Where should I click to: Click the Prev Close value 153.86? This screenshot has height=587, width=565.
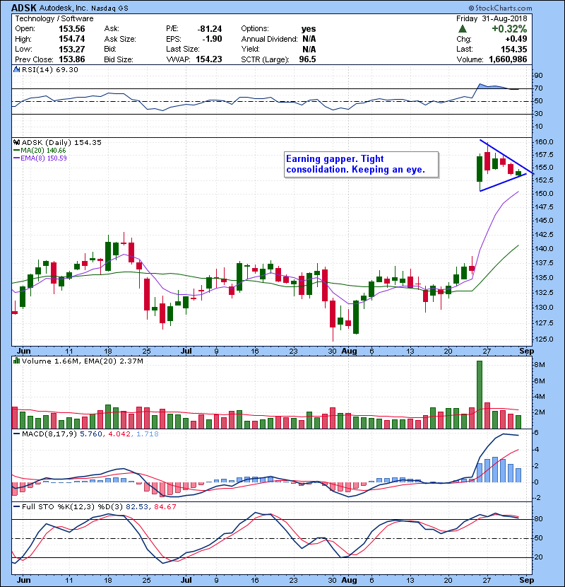point(72,59)
